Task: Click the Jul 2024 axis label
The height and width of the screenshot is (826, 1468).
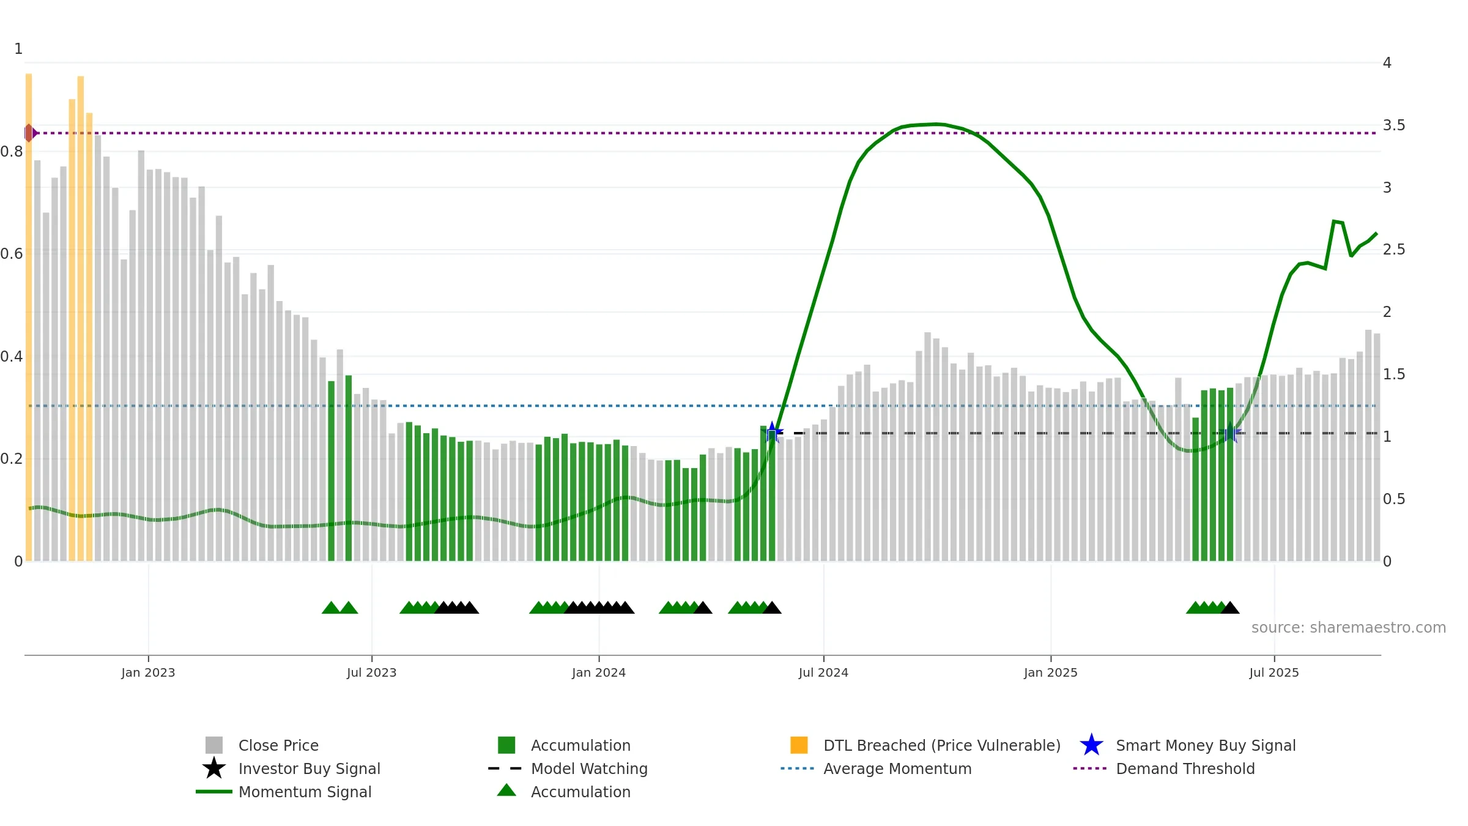Action: (823, 672)
